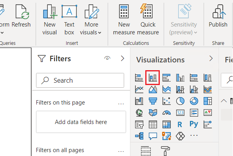Image resolution: width=233 pixels, height=156 pixels.
Task: Pick the 100% stacked bar chart visual
Action: (194, 78)
